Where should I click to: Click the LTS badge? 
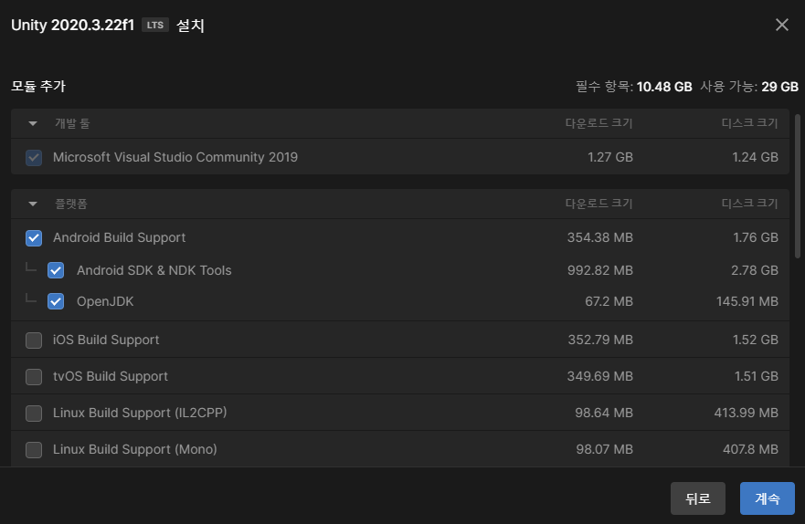pos(155,26)
